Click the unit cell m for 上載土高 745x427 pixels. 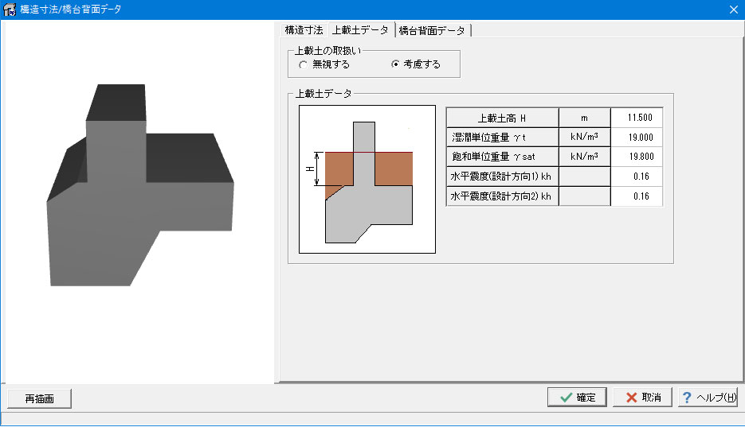point(584,118)
